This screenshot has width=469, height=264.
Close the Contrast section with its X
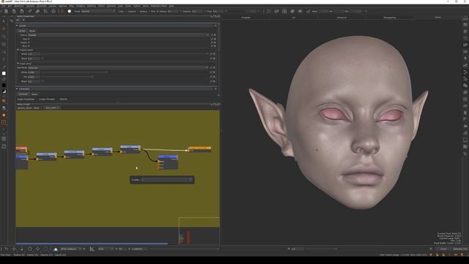pyautogui.click(x=215, y=89)
